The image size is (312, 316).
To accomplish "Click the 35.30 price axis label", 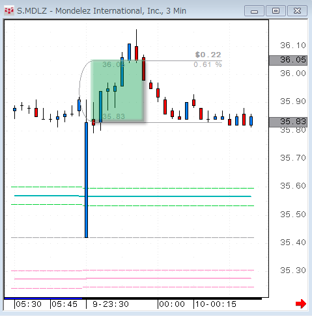I will coord(293,270).
